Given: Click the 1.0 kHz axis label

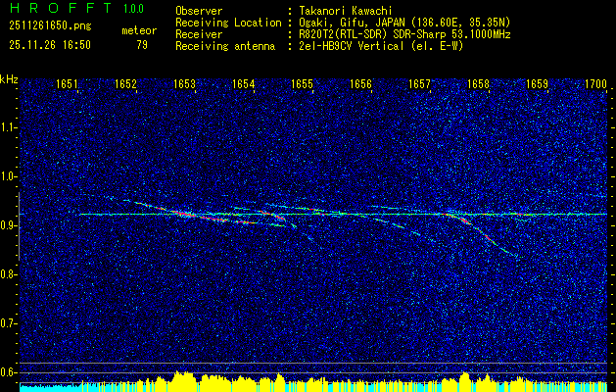Looking at the screenshot, I should pos(8,176).
